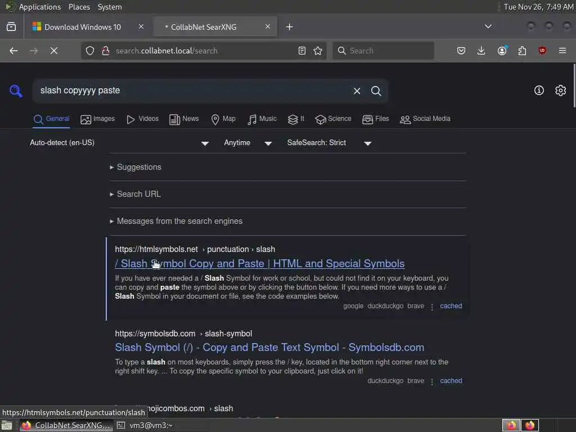The image size is (576, 432).
Task: Click the show desktop icon in bottom panel
Action: pyautogui.click(x=7, y=425)
